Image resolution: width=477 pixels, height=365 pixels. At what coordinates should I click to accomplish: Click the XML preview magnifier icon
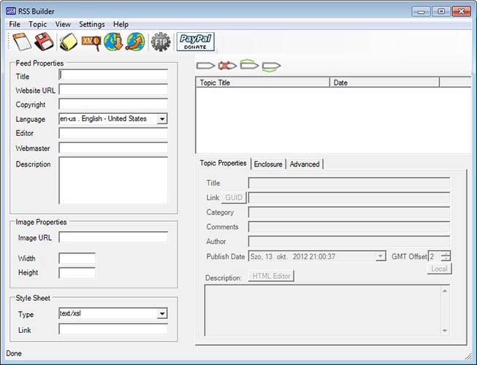coord(91,42)
